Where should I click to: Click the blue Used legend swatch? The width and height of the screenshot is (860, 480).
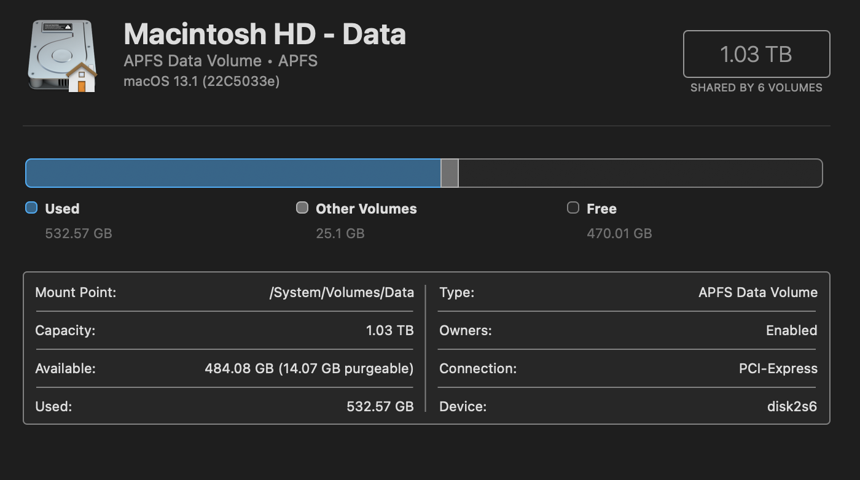pos(31,207)
